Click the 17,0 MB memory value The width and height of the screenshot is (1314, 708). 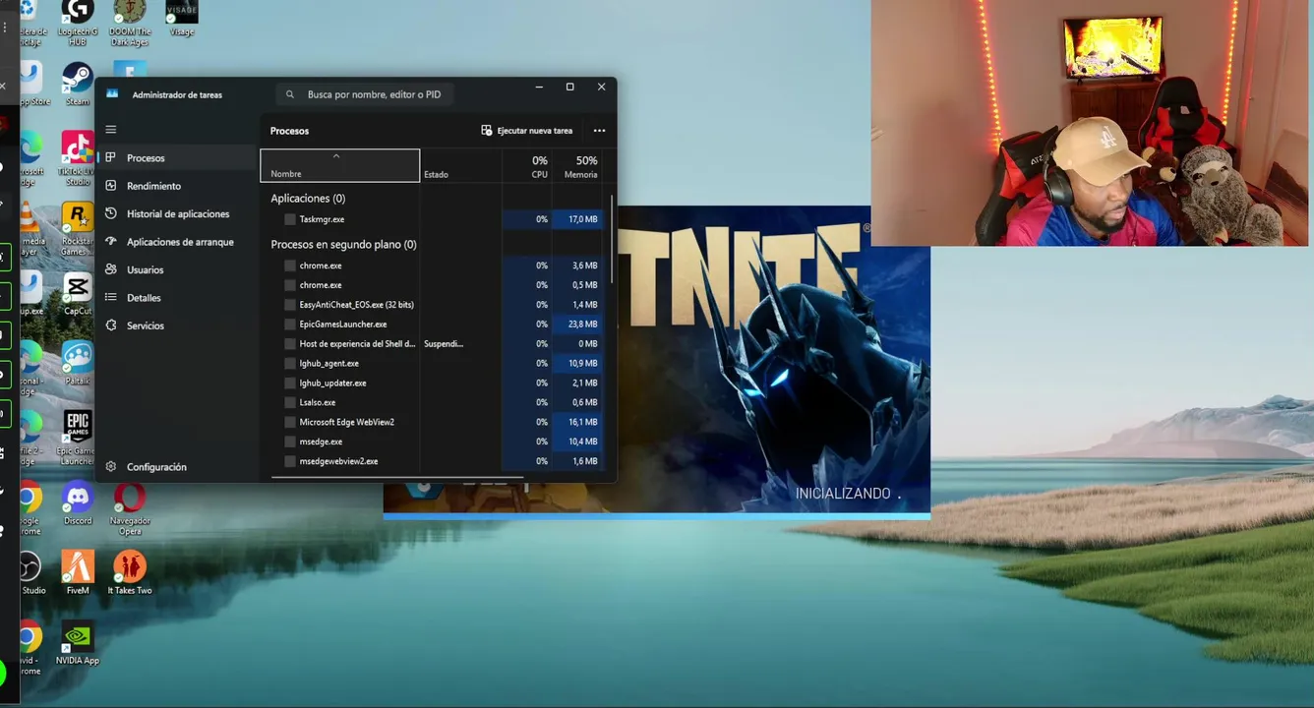(579, 219)
